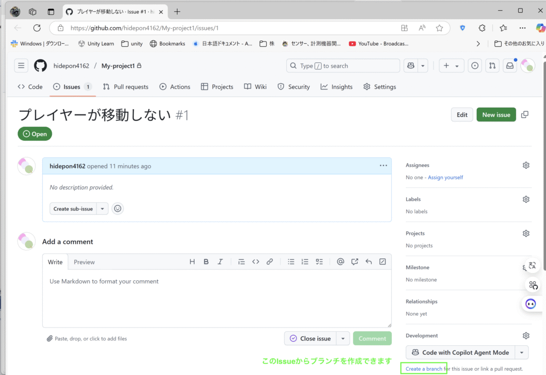This screenshot has height=375, width=546.
Task: Open the GitHub hamburger navigation menu
Action: (21, 66)
